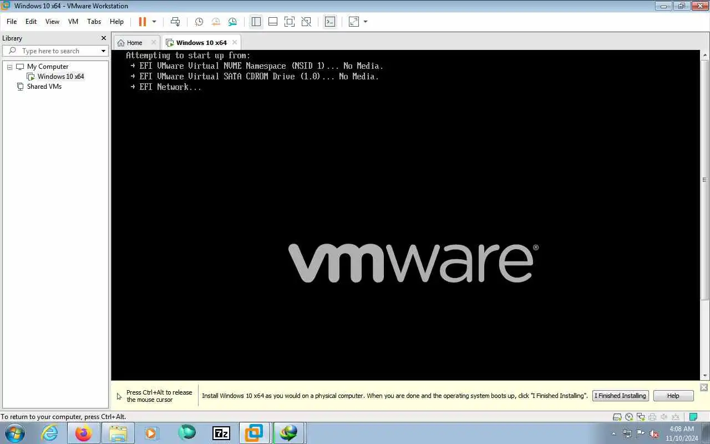The width and height of the screenshot is (710, 444).
Task: Open the VM menu
Action: point(73,22)
